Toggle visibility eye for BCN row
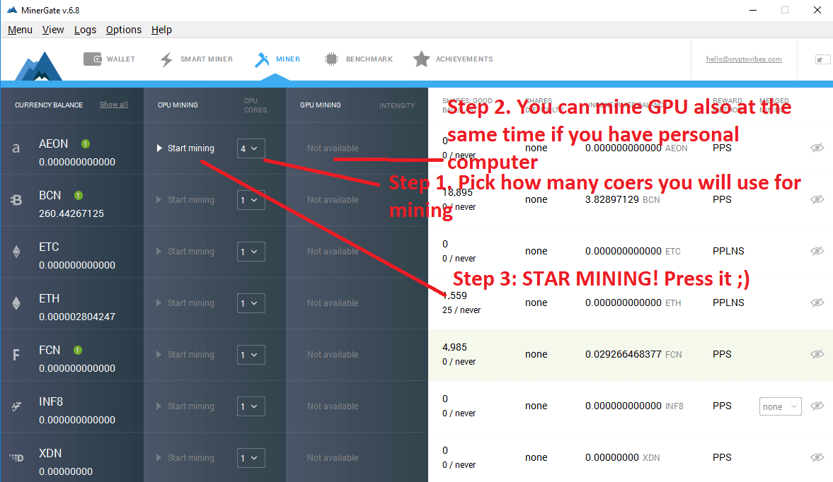 [817, 199]
